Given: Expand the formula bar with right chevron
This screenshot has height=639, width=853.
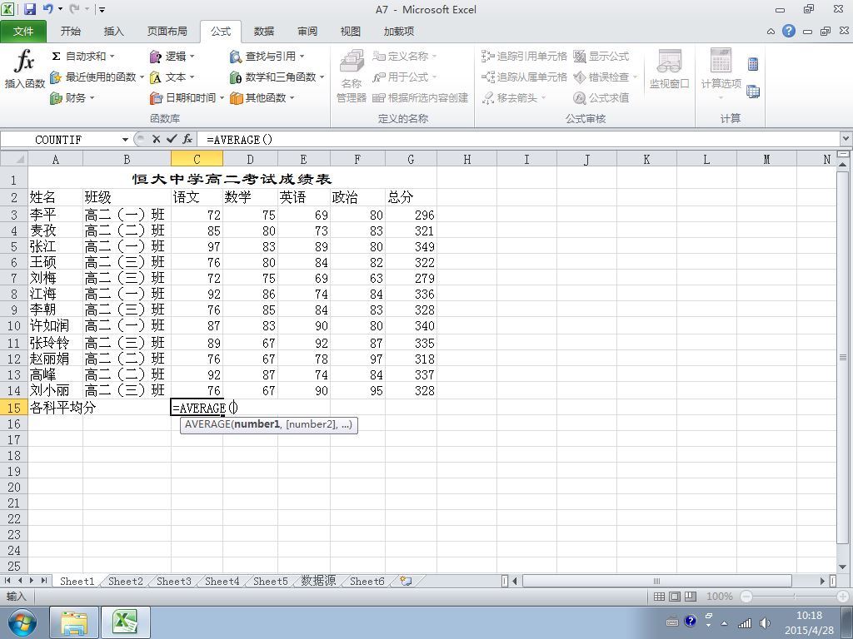Looking at the screenshot, I should (x=846, y=139).
